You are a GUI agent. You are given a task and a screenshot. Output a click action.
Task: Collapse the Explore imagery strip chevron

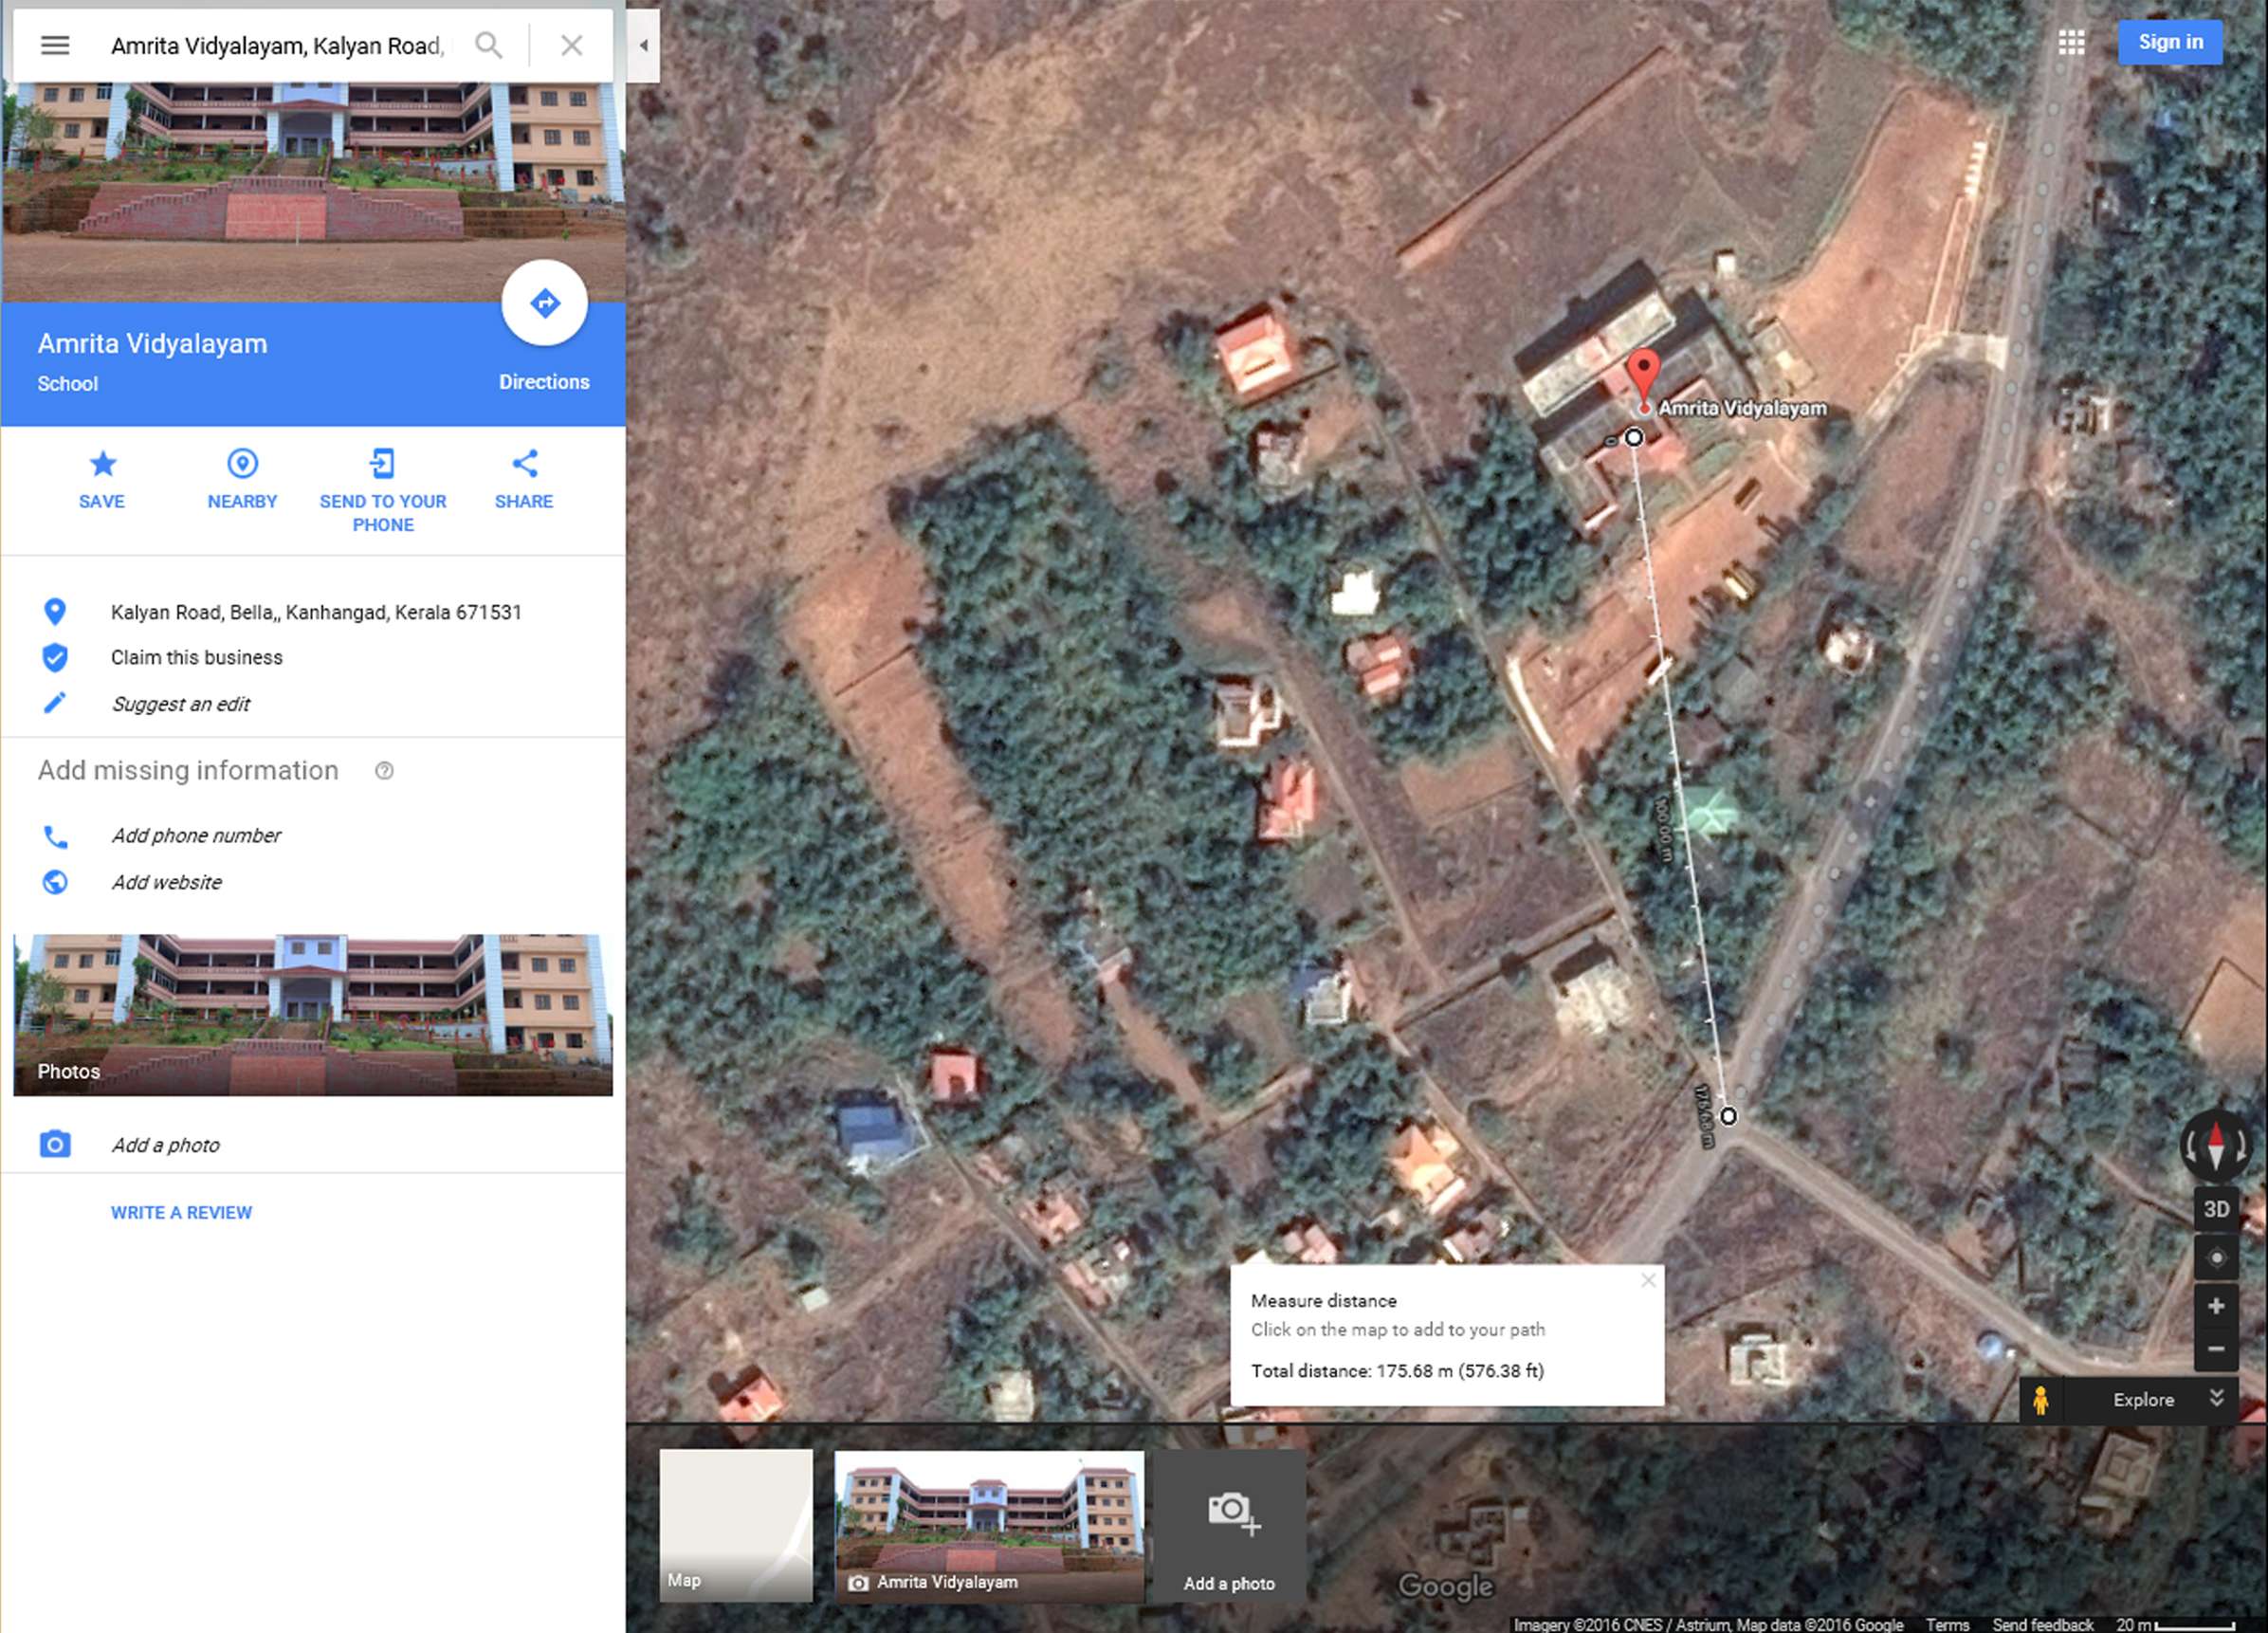[x=2216, y=1399]
